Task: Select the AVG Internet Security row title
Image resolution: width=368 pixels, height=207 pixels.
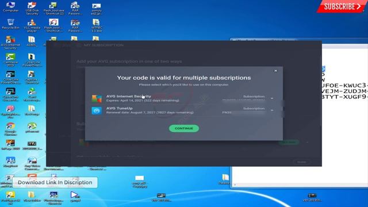Action: click(x=129, y=96)
